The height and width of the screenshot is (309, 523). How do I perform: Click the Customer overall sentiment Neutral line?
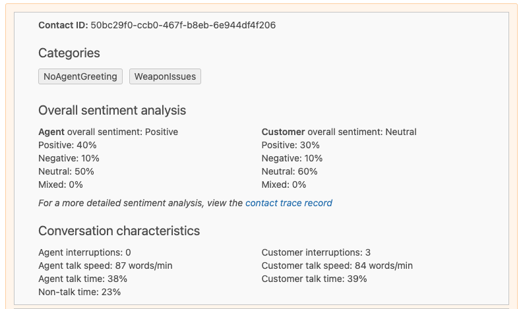tap(339, 132)
